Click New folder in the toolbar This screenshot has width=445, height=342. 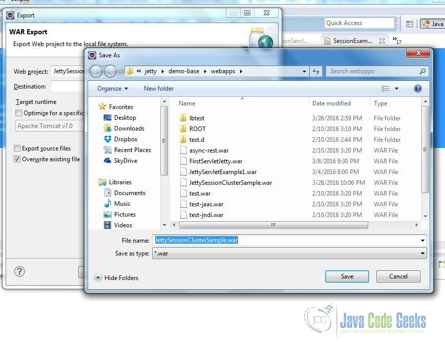tap(159, 89)
